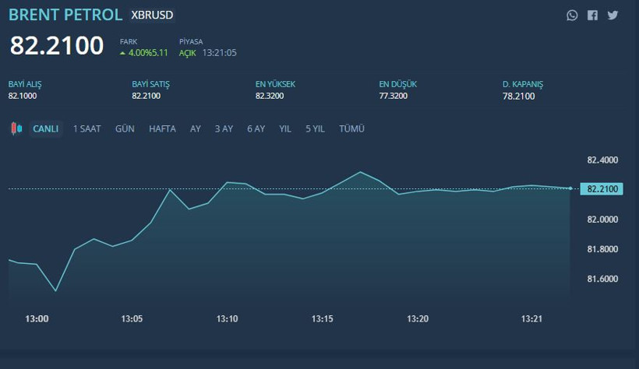Pick the 6 AY range

coord(256,128)
